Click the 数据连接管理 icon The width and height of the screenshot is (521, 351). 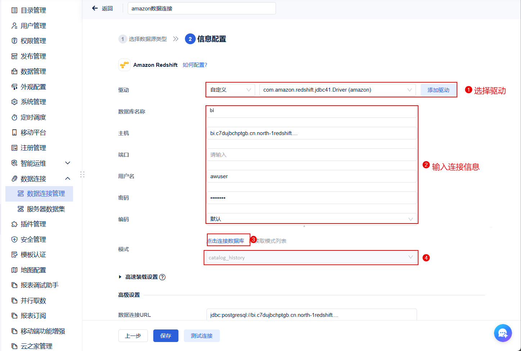21,194
